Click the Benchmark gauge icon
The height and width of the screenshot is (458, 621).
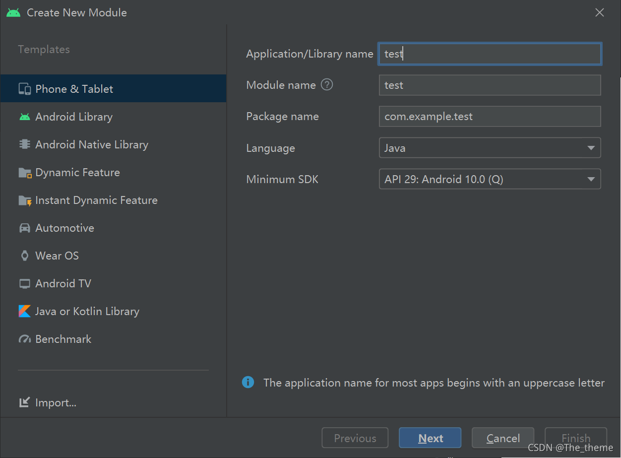point(24,339)
